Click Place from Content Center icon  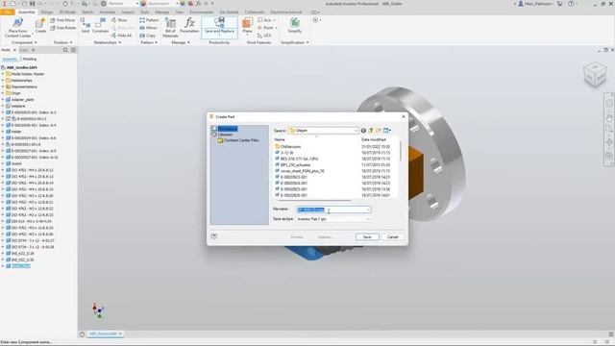[17, 23]
